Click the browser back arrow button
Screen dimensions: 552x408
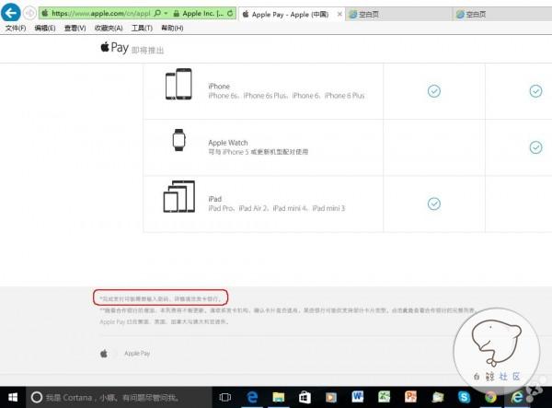point(12,13)
